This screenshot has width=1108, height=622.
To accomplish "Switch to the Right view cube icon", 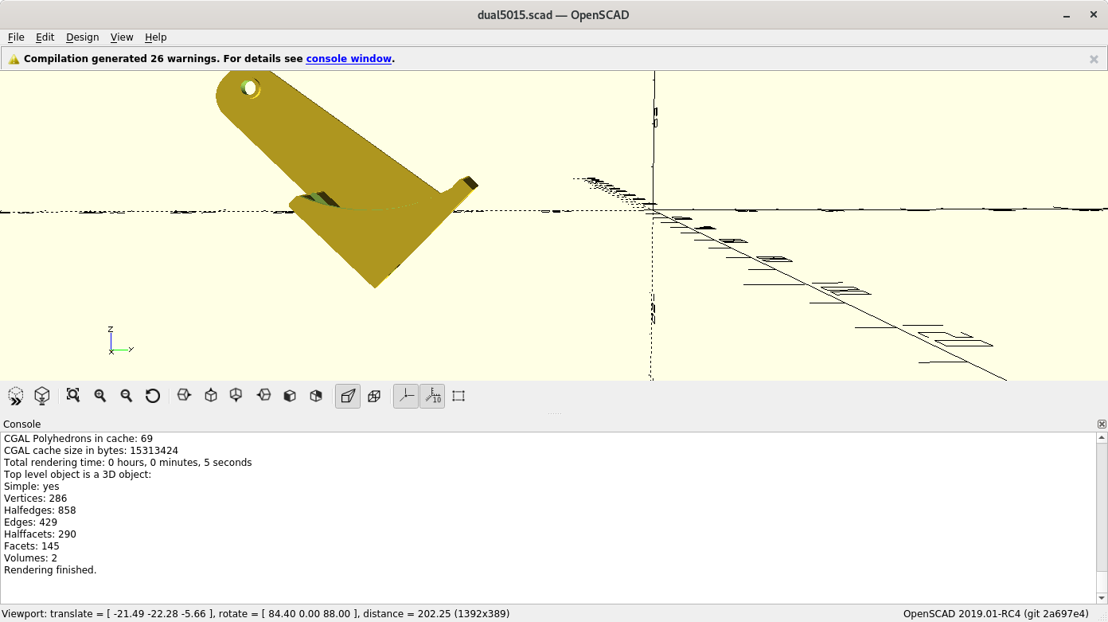I will coord(185,396).
